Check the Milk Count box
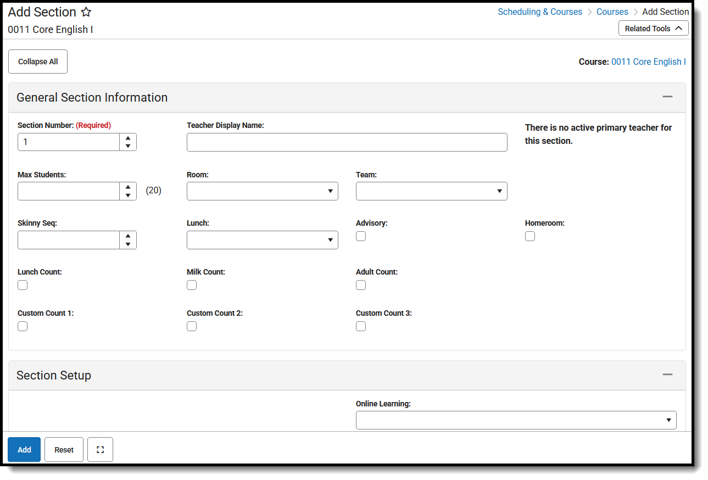Image resolution: width=708 pixels, height=480 pixels. [x=191, y=284]
